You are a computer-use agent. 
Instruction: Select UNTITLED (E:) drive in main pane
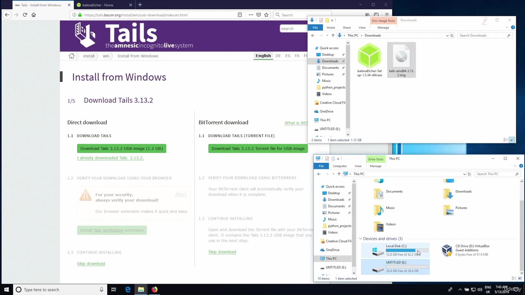[395, 267]
